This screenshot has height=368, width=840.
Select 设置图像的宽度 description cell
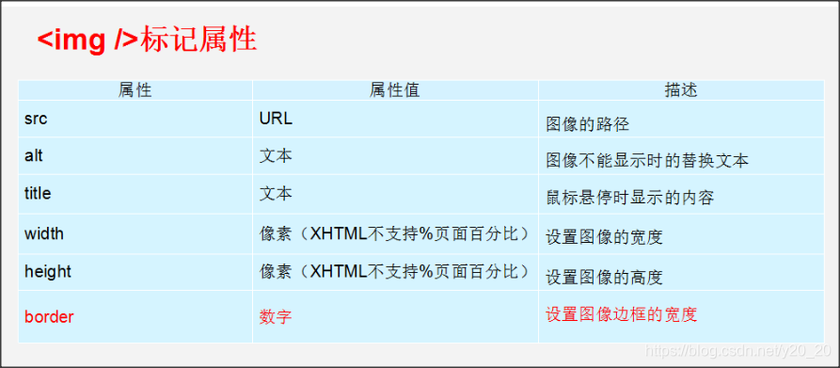coord(681,233)
